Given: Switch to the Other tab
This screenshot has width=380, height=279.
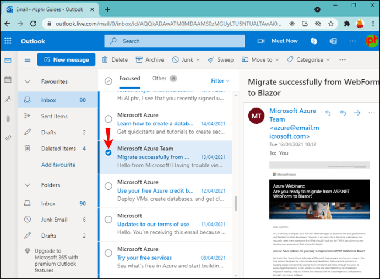Looking at the screenshot, I should click(x=159, y=79).
